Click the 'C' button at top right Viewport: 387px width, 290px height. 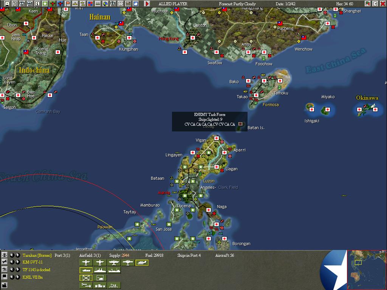tap(375, 3)
